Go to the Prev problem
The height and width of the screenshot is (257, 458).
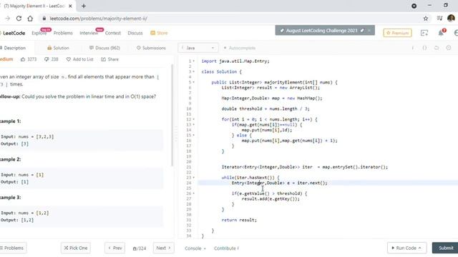pyautogui.click(x=114, y=248)
